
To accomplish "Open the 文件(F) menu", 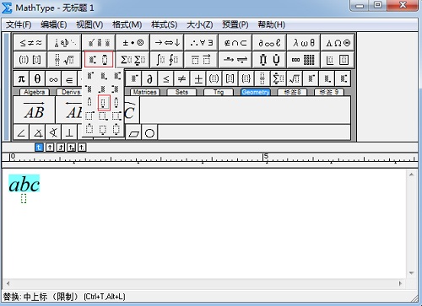I will click(19, 24).
